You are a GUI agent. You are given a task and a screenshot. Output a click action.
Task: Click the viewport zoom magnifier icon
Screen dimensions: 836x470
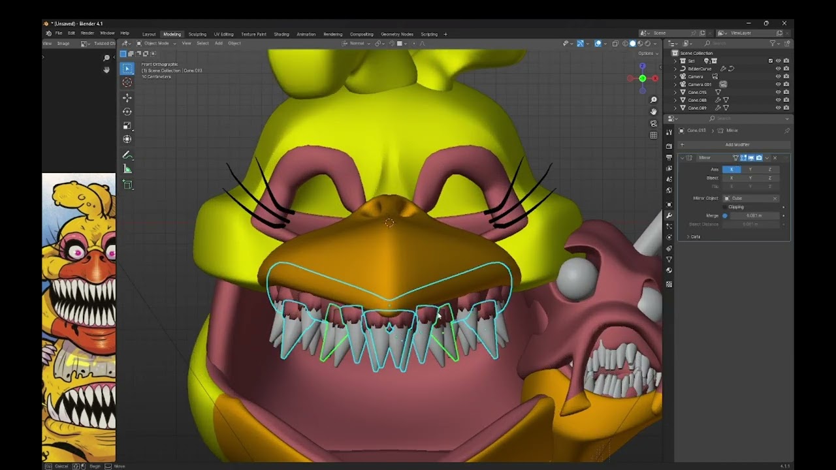(653, 100)
